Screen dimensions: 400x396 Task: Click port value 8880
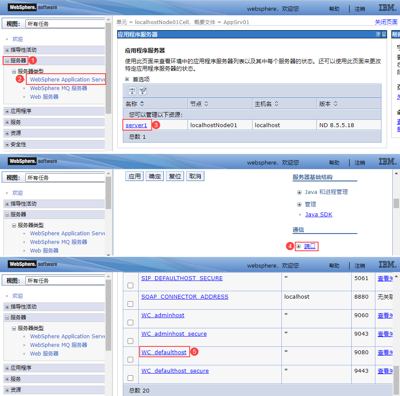[361, 297]
